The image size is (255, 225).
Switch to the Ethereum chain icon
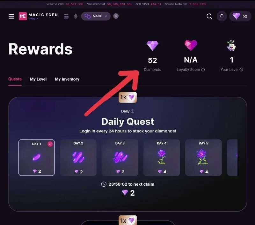click(x=76, y=16)
